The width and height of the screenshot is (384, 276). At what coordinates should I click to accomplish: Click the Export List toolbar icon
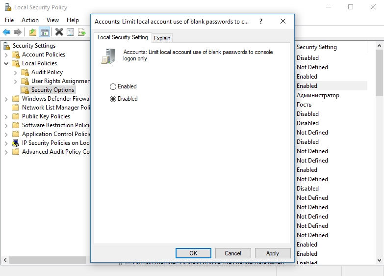(81, 32)
